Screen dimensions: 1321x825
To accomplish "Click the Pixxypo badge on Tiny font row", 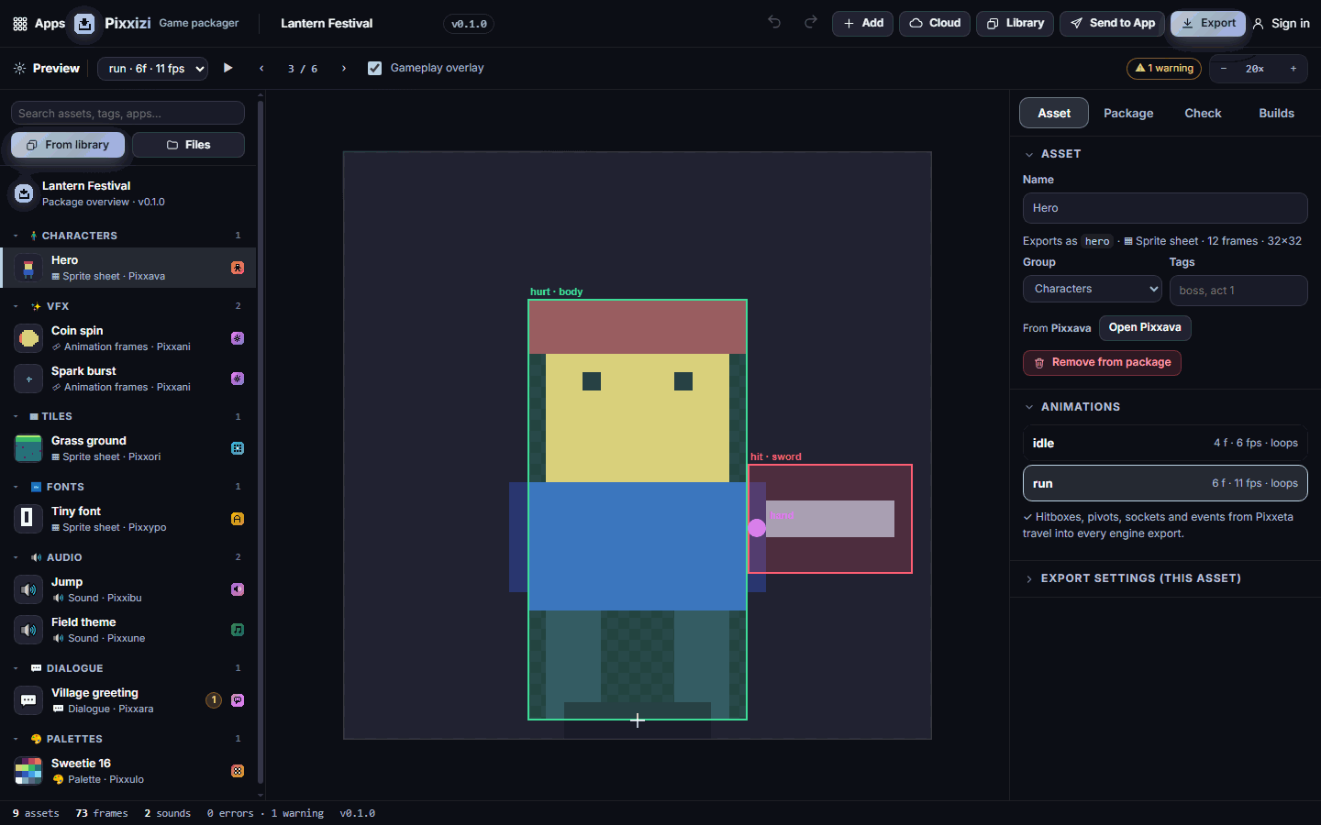I will pyautogui.click(x=238, y=519).
